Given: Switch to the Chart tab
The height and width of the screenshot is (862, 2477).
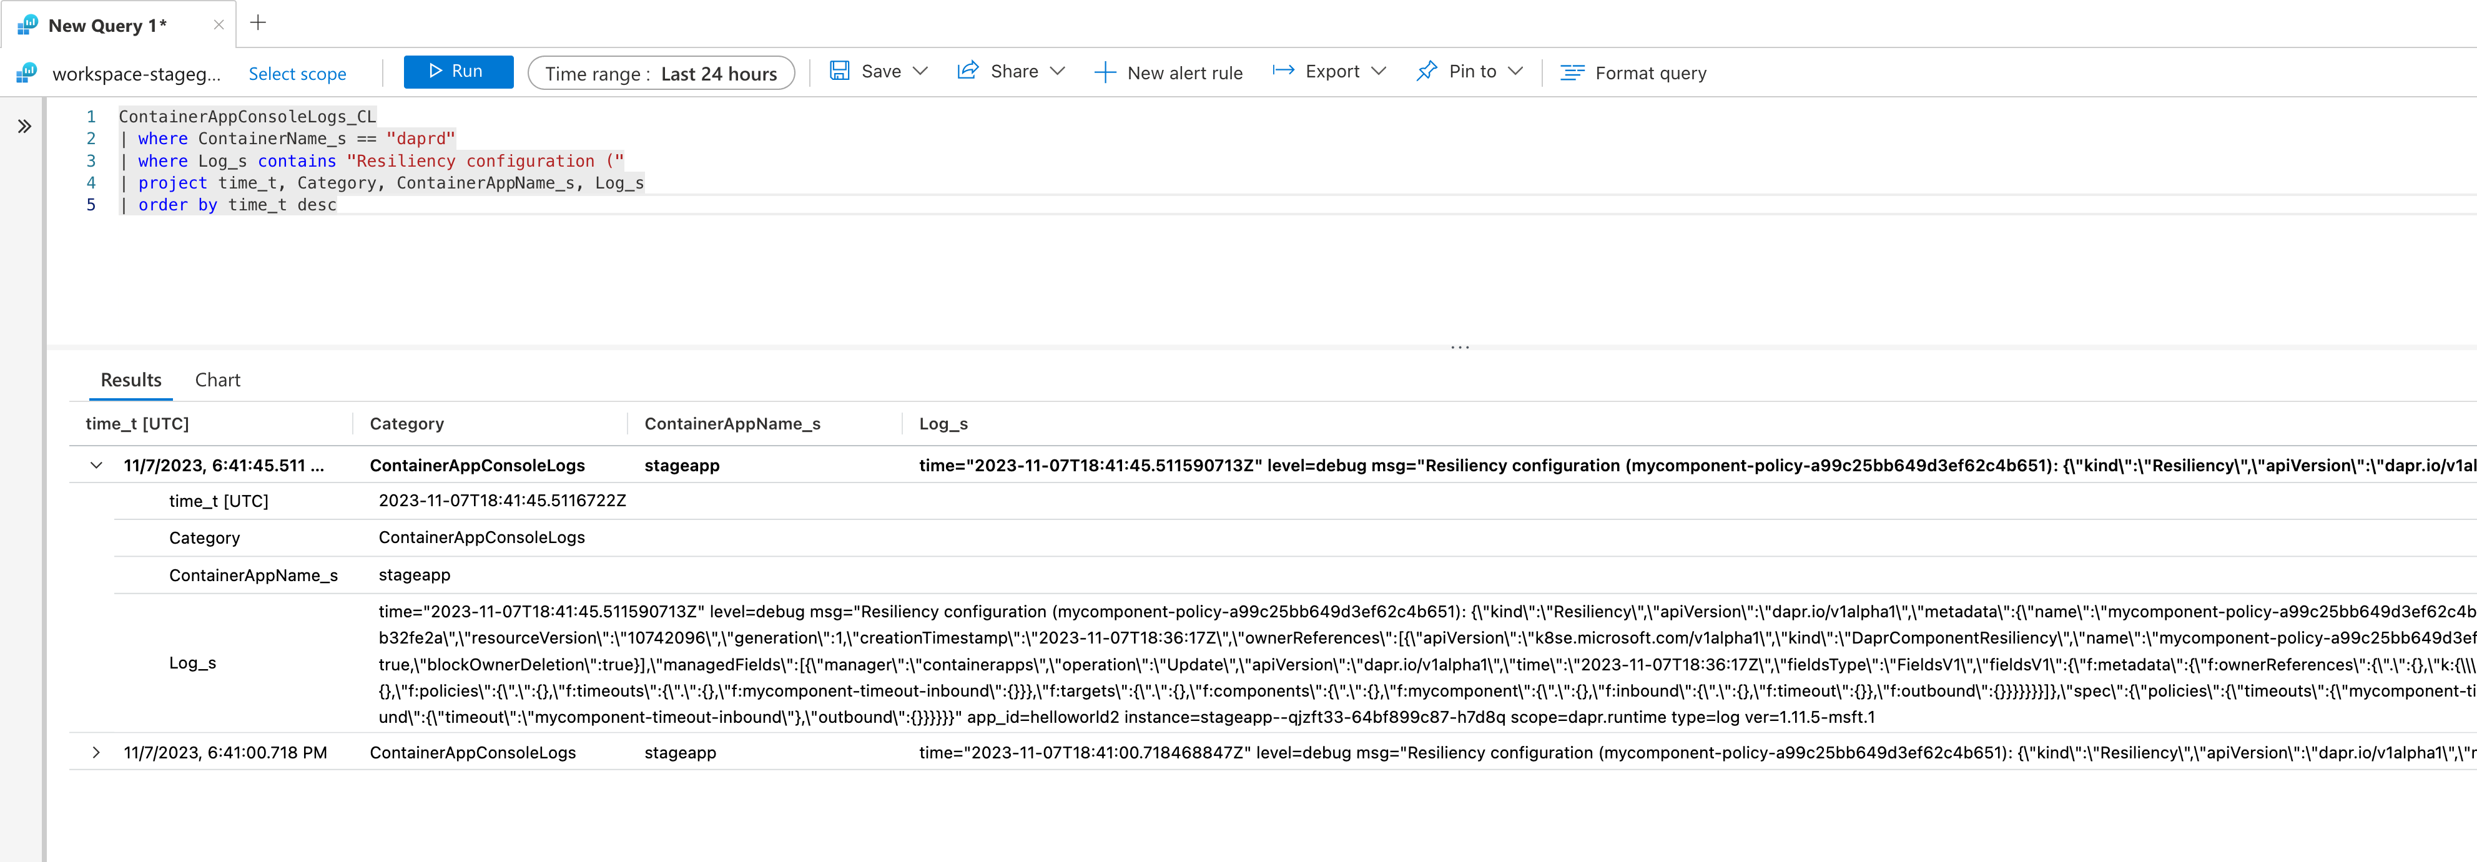Looking at the screenshot, I should (x=218, y=379).
